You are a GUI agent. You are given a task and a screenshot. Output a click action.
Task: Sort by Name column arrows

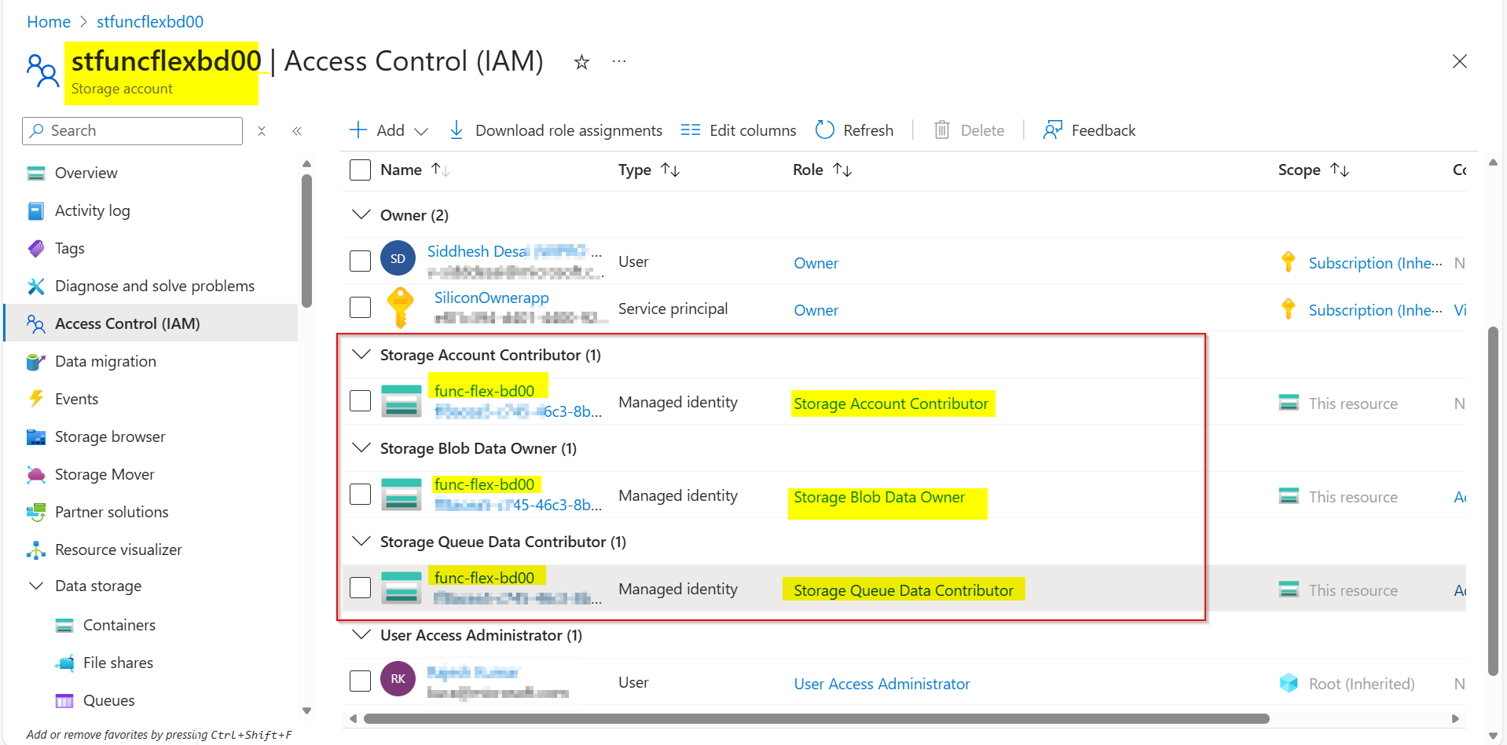(x=440, y=170)
